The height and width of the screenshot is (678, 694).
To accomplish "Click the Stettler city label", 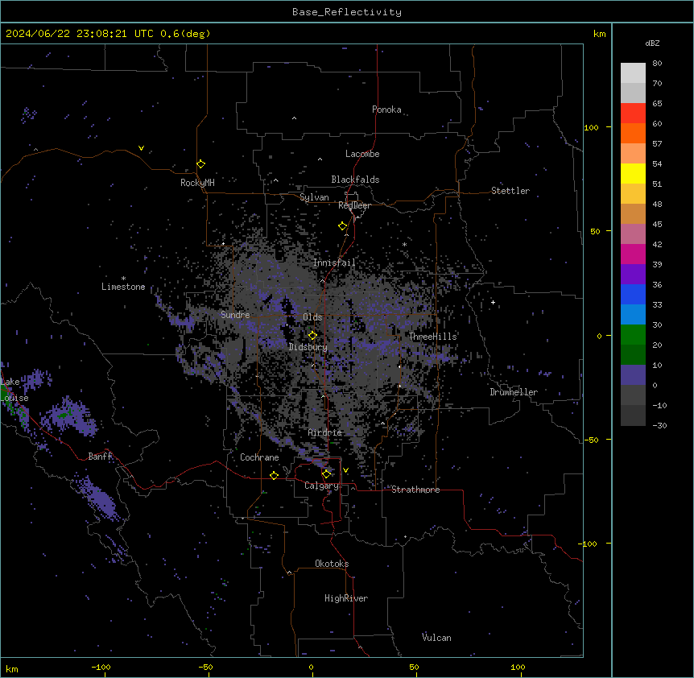I will tap(510, 191).
